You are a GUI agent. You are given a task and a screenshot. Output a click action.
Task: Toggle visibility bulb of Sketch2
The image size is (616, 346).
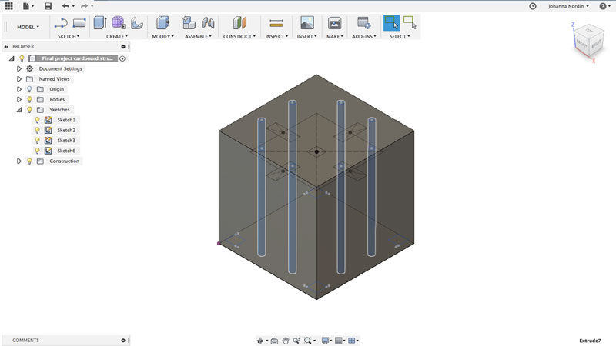37,130
